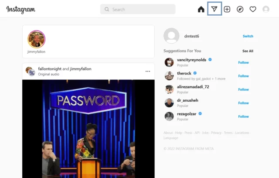Viewport: 279px width, 178px height.
Task: Open the Privacy footer link
Action: (216, 133)
